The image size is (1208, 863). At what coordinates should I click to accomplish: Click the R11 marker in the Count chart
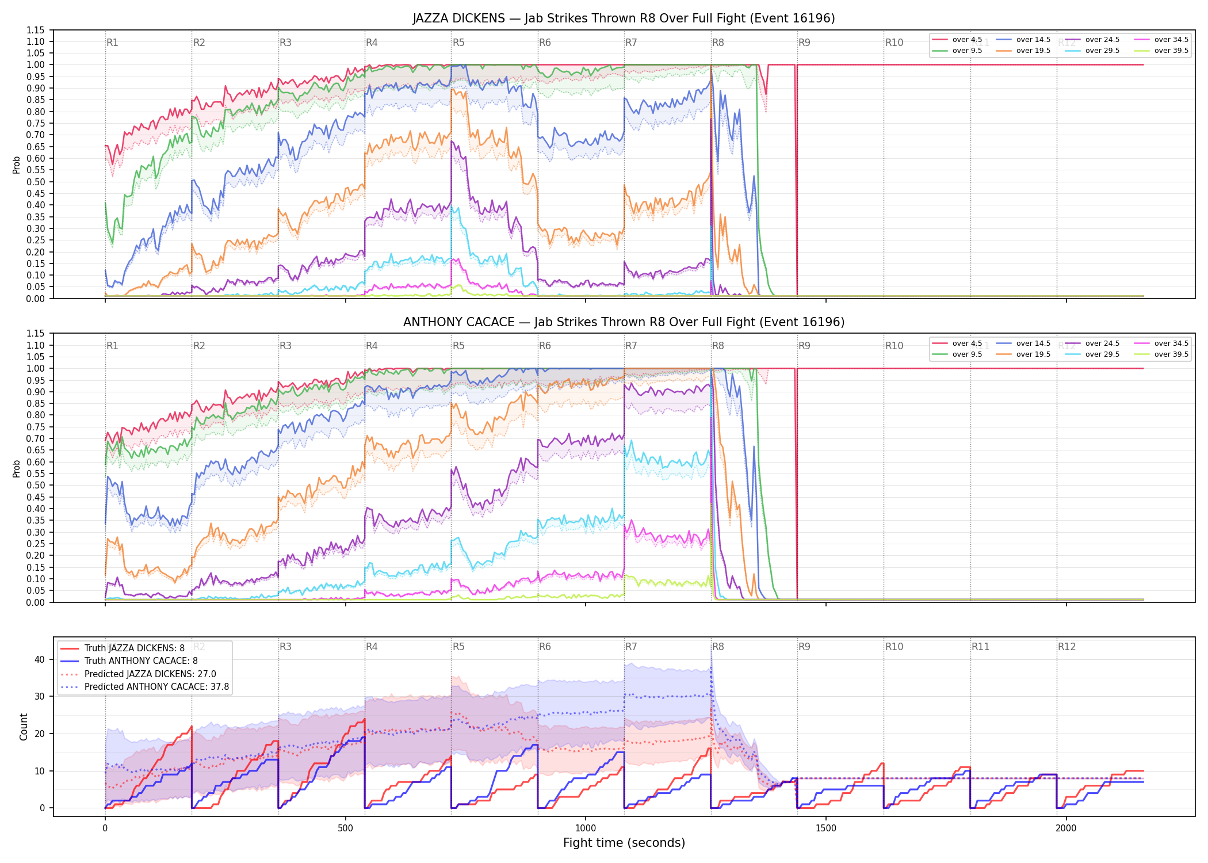(x=981, y=647)
